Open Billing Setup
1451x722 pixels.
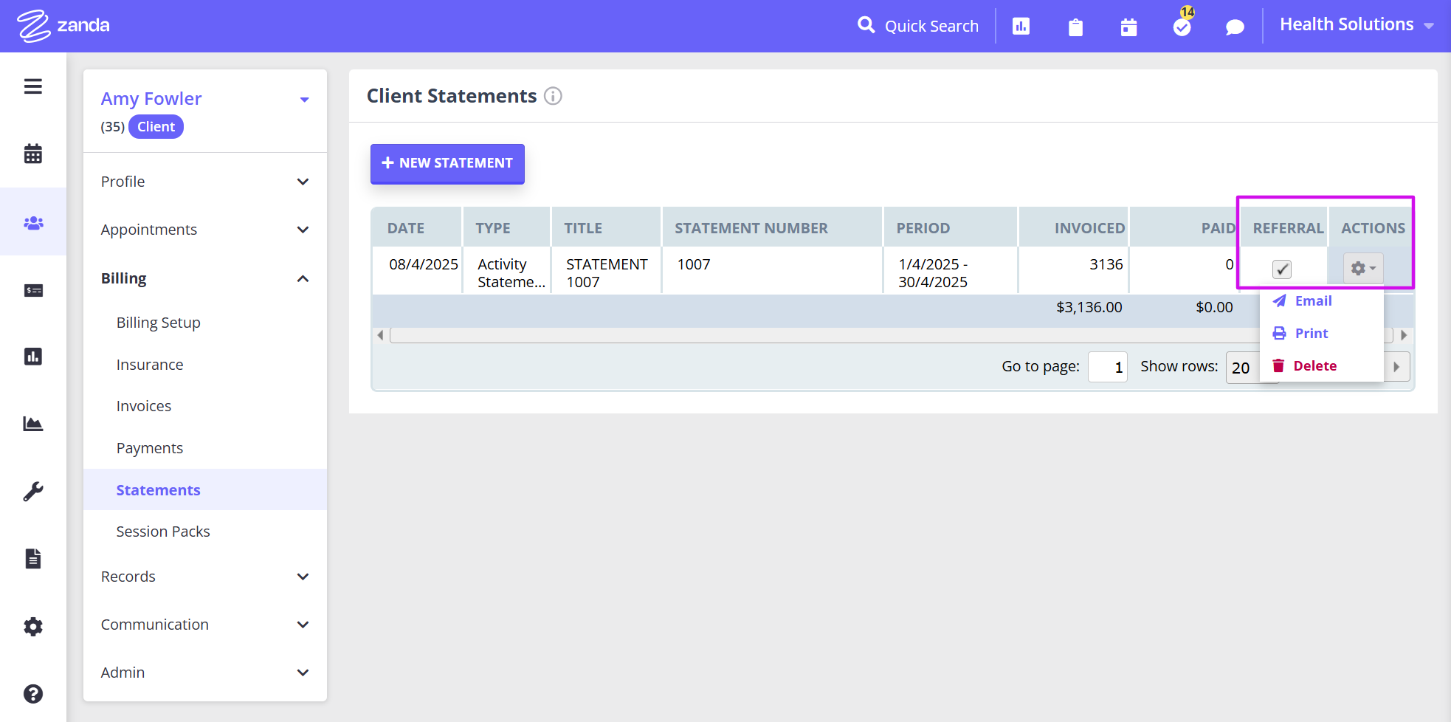(x=159, y=323)
